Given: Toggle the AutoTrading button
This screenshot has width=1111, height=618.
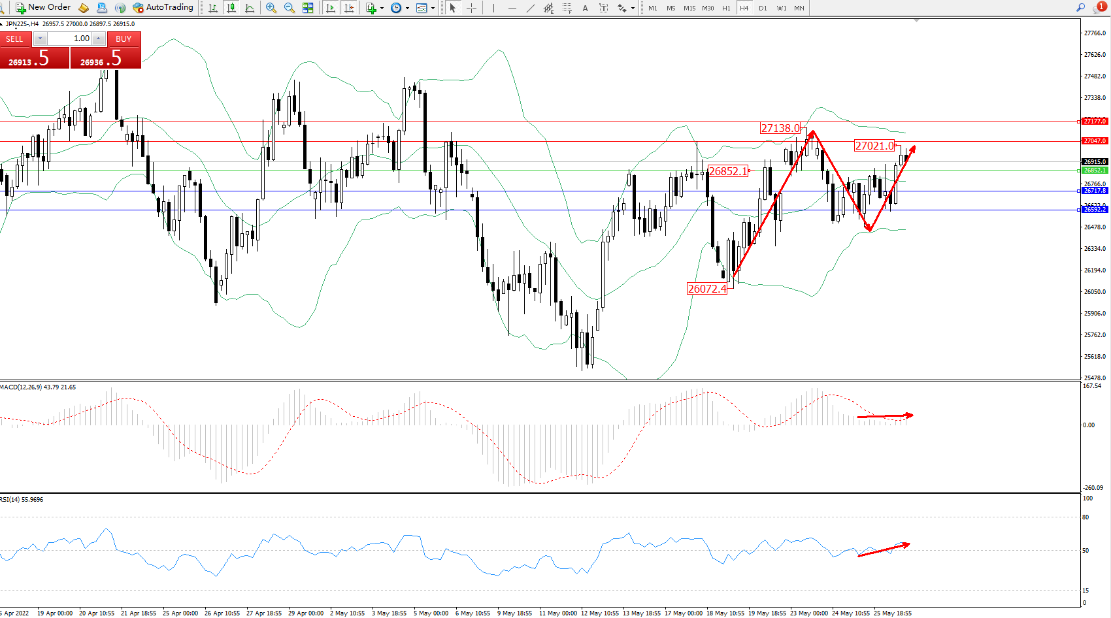Looking at the screenshot, I should coord(163,8).
